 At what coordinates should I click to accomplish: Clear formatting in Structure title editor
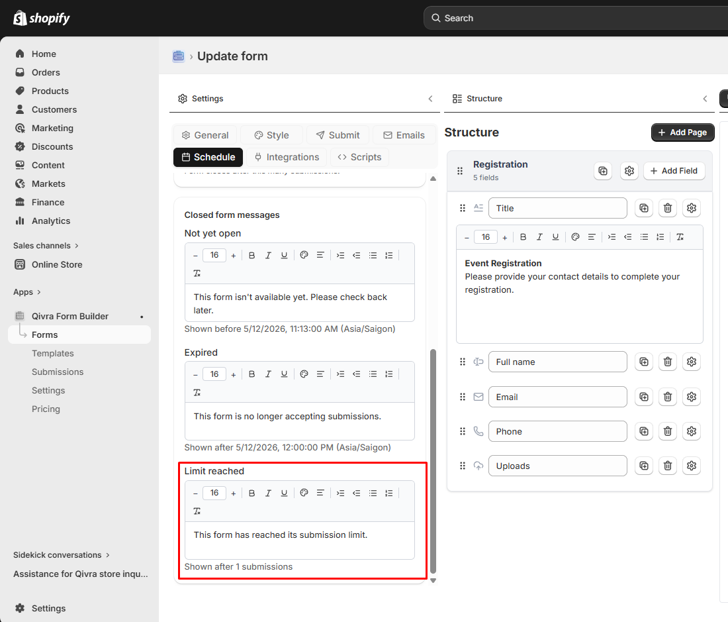(x=680, y=237)
